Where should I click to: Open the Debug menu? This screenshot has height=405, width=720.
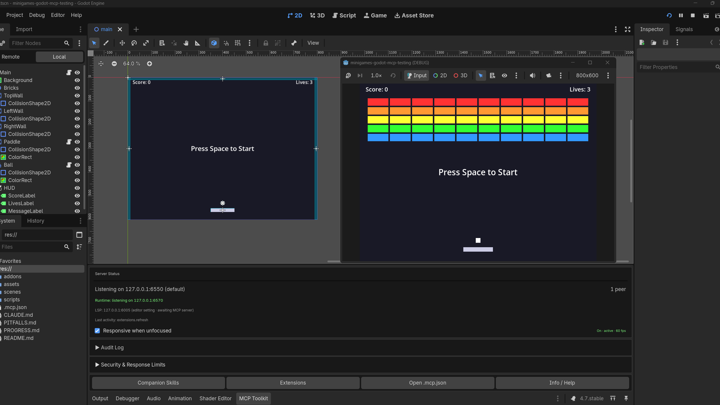[x=37, y=15]
